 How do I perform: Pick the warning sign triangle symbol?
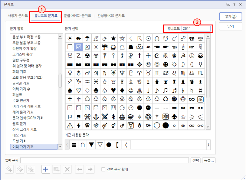click(x=70, y=125)
